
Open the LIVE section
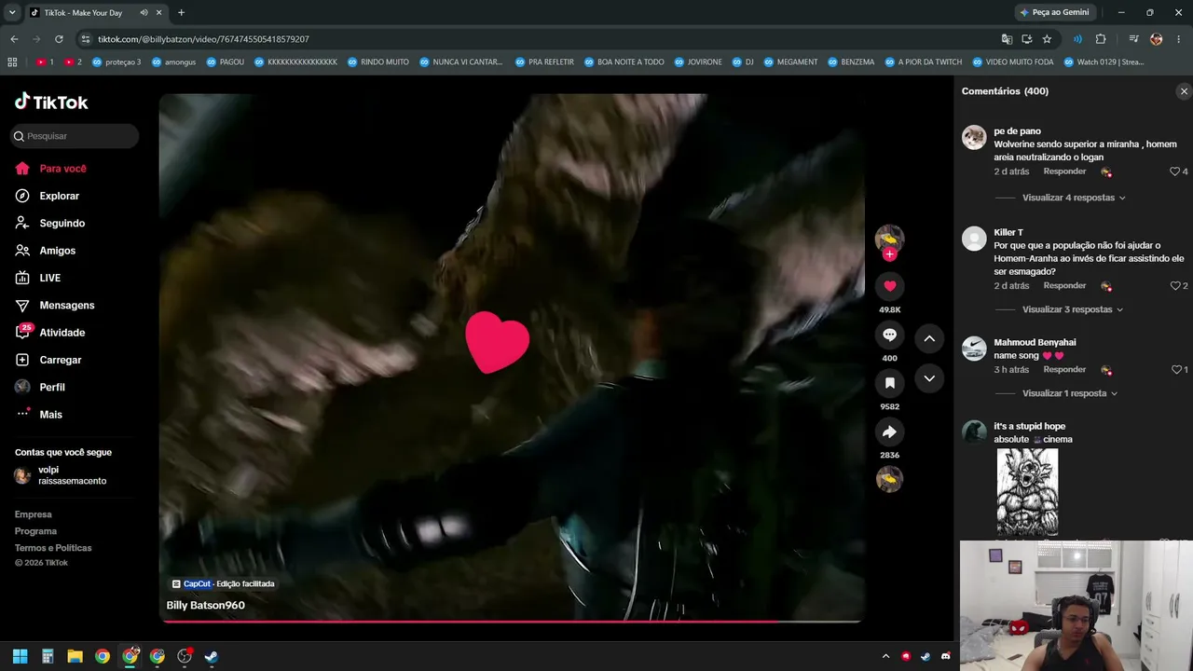pyautogui.click(x=49, y=278)
